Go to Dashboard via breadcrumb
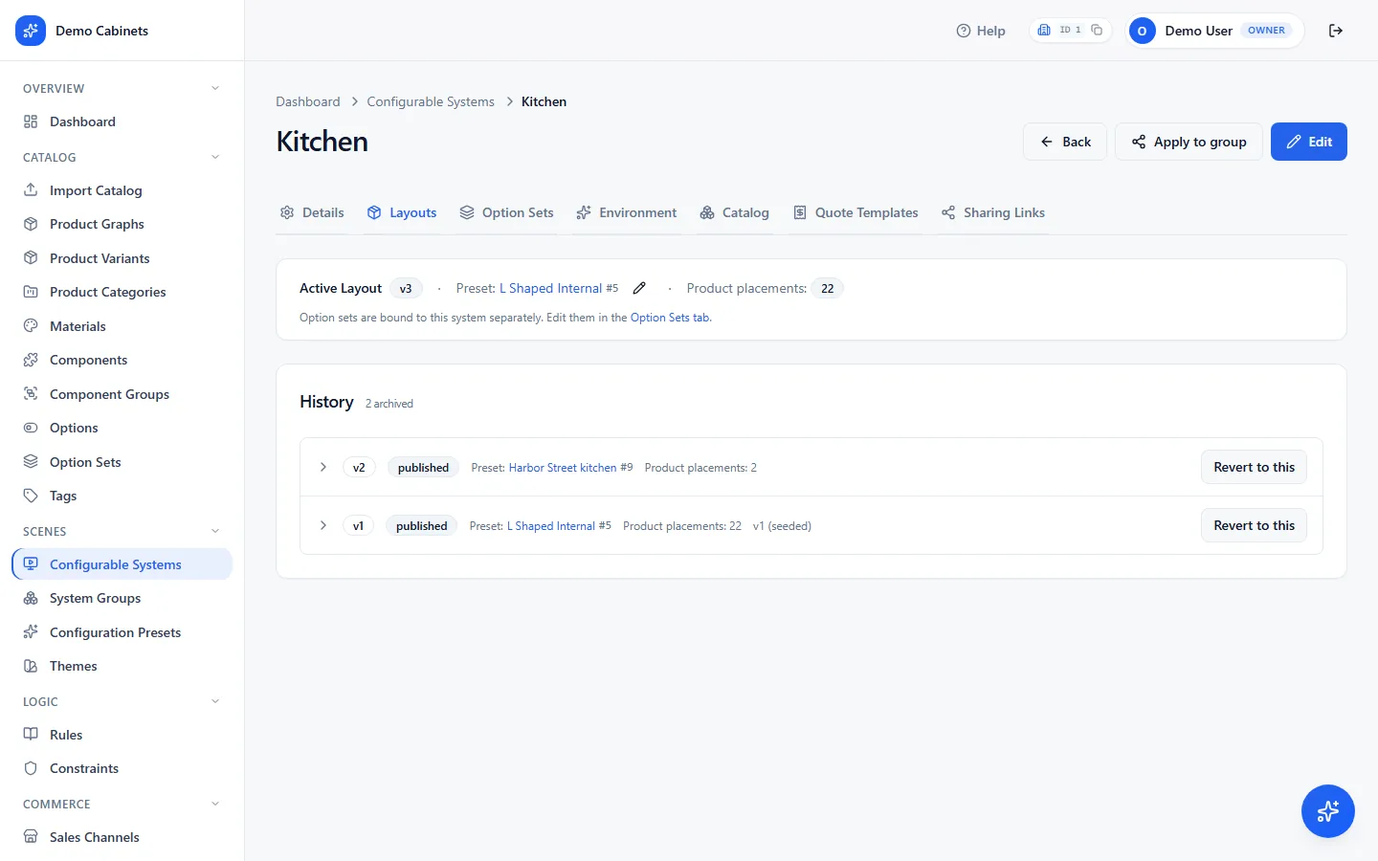Viewport: 1378px width, 861px height. tap(308, 101)
